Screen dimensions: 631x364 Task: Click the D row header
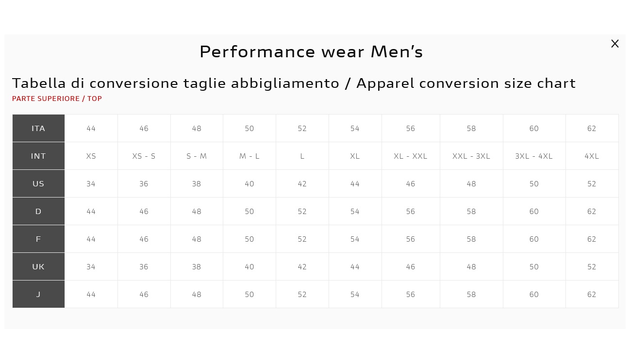click(38, 211)
